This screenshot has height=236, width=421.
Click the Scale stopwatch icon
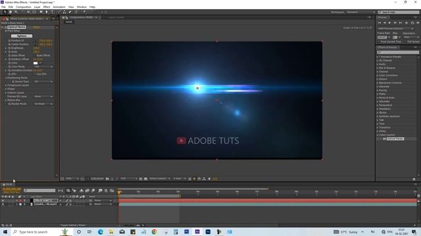coord(9,52)
